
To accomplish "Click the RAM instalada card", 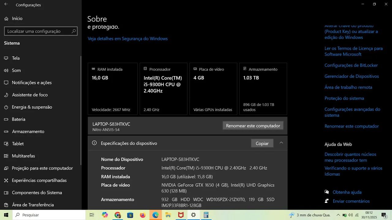I will coord(113,89).
